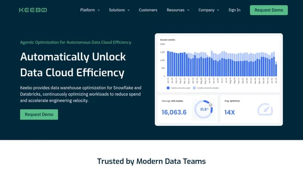The image size is (303, 170).
Task: Click the Sign In link
Action: 234,10
